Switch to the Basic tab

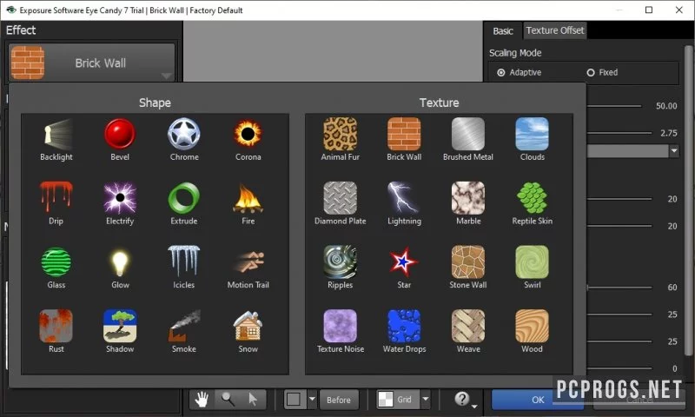click(503, 31)
